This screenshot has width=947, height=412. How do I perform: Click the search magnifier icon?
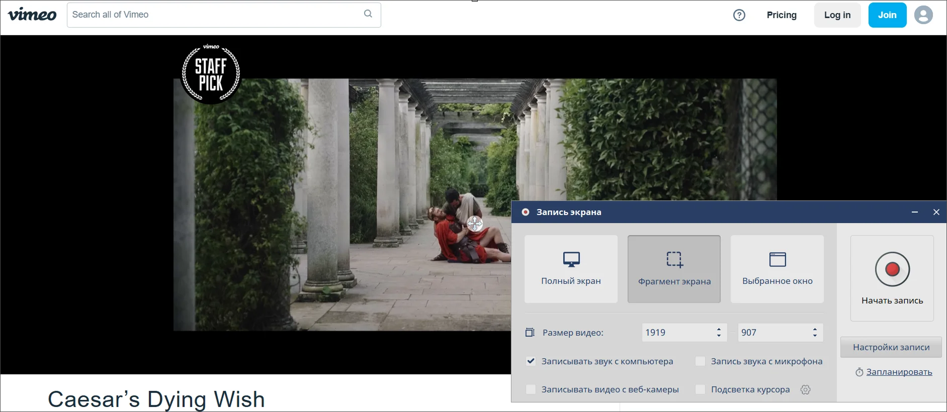point(368,14)
